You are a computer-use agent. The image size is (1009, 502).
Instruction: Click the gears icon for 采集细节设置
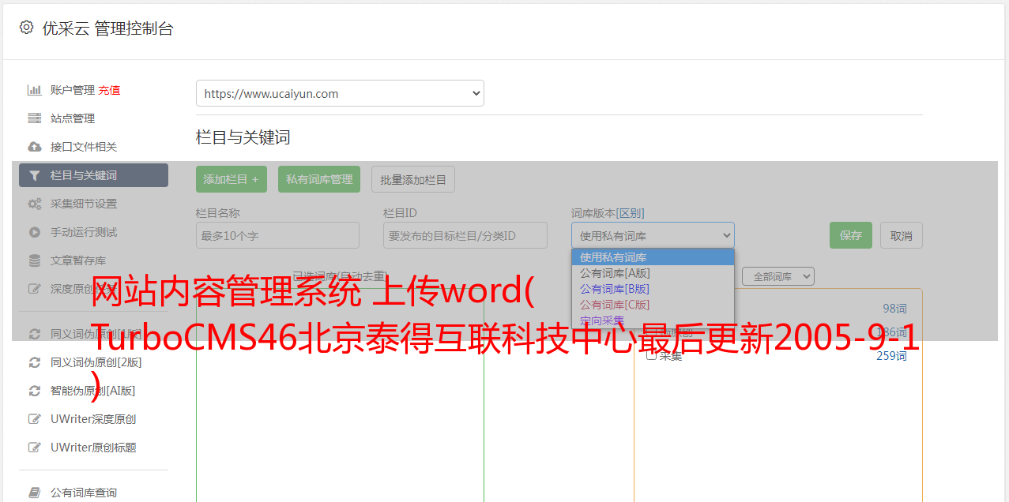[x=35, y=204]
